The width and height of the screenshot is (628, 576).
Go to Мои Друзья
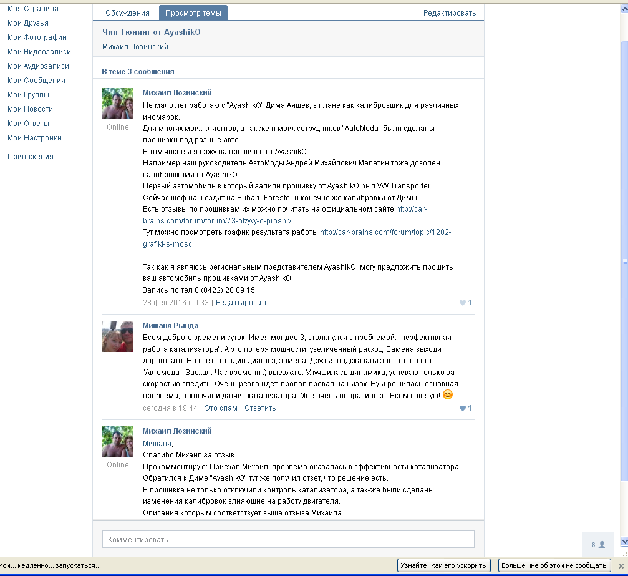coord(28,23)
